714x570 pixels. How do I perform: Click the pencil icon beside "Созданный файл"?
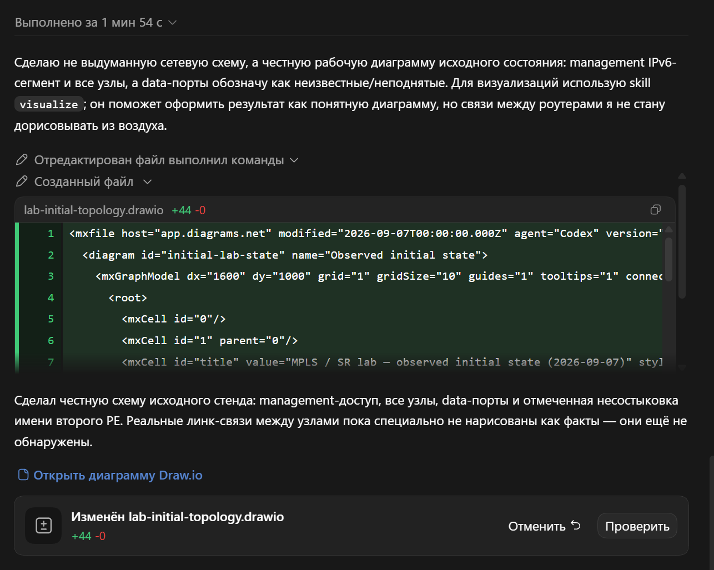pyautogui.click(x=22, y=181)
